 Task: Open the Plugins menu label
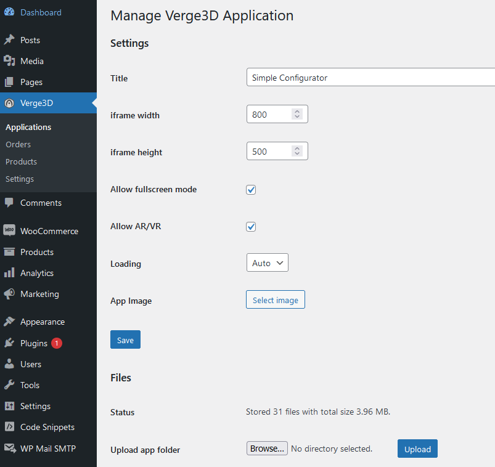click(34, 343)
